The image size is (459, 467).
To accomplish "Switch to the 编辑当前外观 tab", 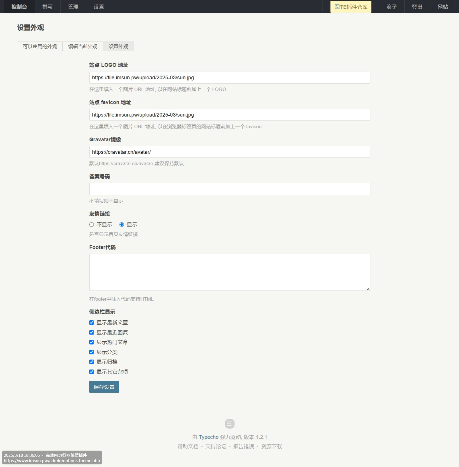I will [x=83, y=46].
